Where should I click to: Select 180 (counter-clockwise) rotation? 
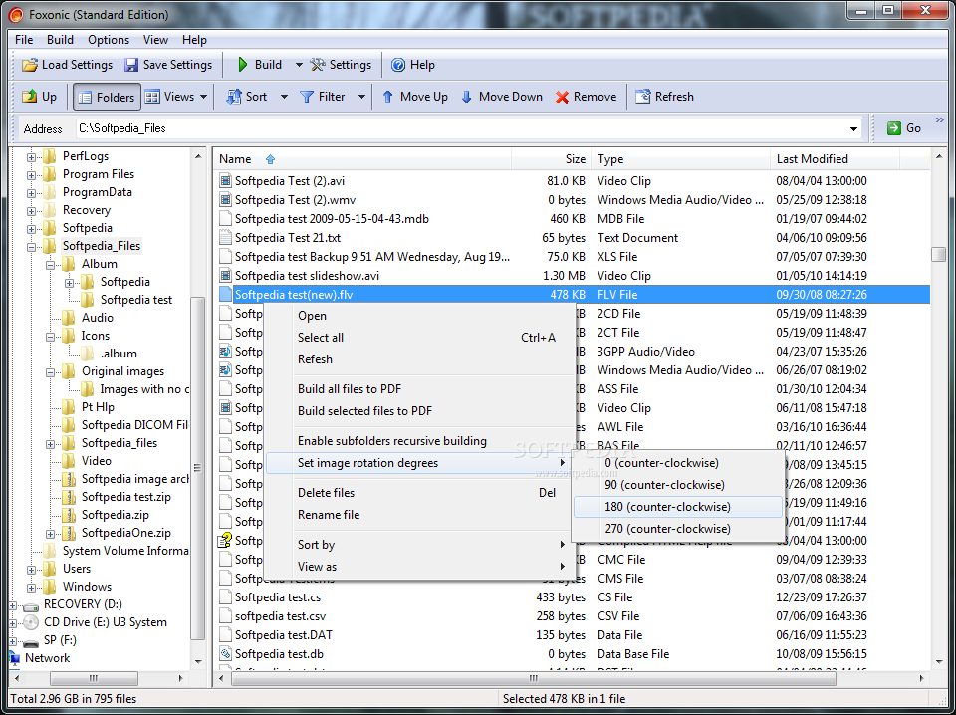click(678, 507)
